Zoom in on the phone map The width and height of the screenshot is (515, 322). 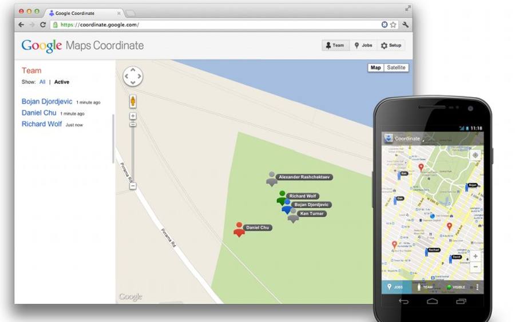pos(476,256)
